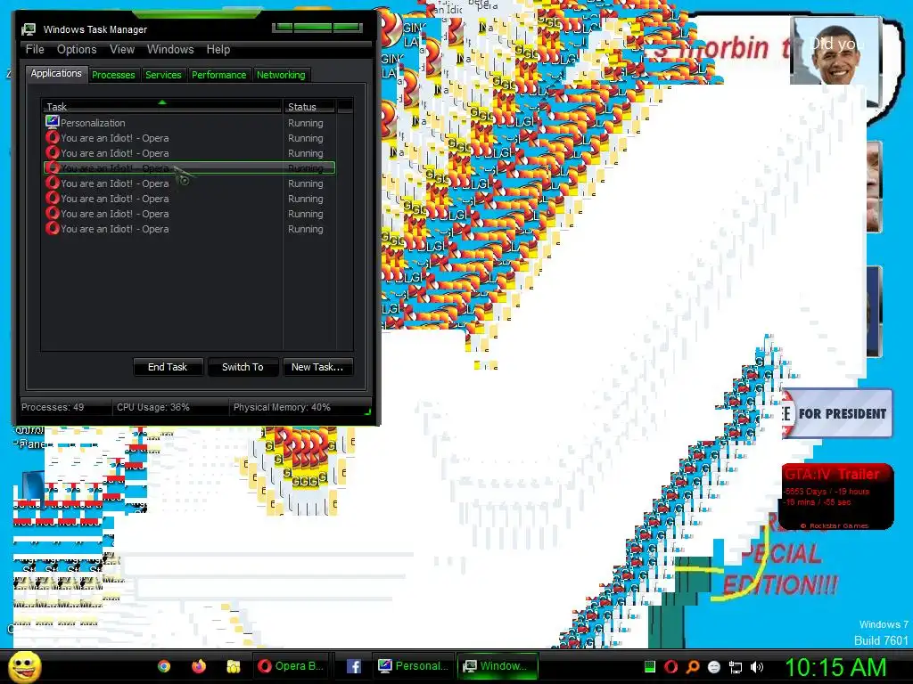Viewport: 913px width, 684px height.
Task: Click the 'FOR PRESIDENT' desktop gadget
Action: pos(836,413)
